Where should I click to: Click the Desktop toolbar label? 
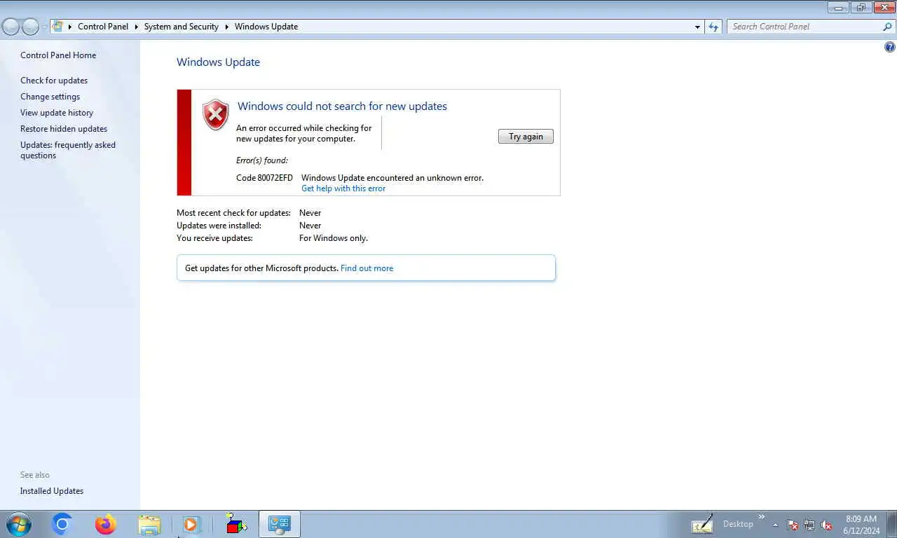point(738,524)
